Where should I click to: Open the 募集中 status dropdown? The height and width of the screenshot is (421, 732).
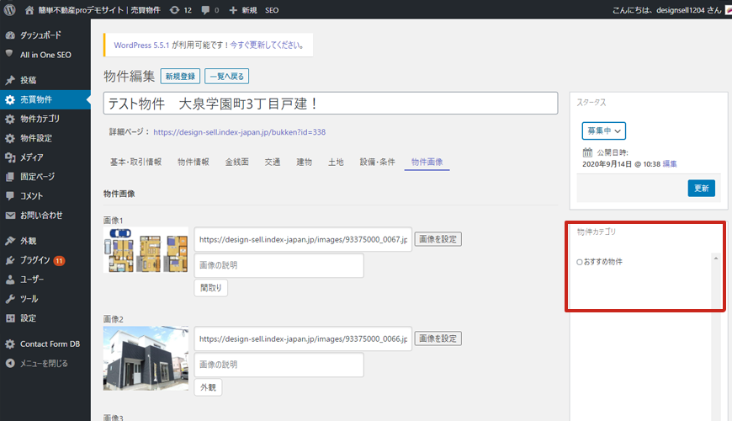click(603, 131)
